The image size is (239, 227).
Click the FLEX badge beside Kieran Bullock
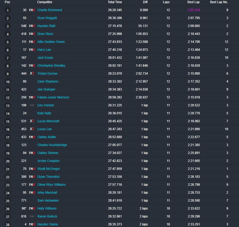pyautogui.click(x=32, y=216)
